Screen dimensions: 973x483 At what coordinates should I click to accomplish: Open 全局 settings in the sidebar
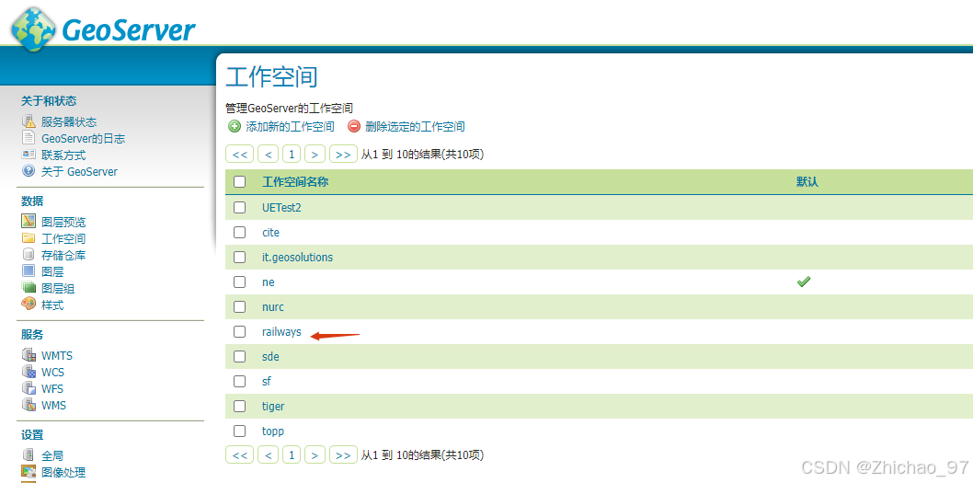click(x=52, y=455)
